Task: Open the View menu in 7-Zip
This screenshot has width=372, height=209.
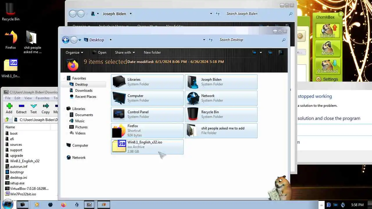Action: tap(28, 98)
